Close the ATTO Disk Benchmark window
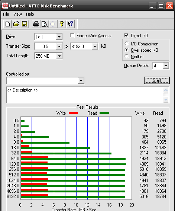The height and width of the screenshot is (211, 175). (x=169, y=6)
